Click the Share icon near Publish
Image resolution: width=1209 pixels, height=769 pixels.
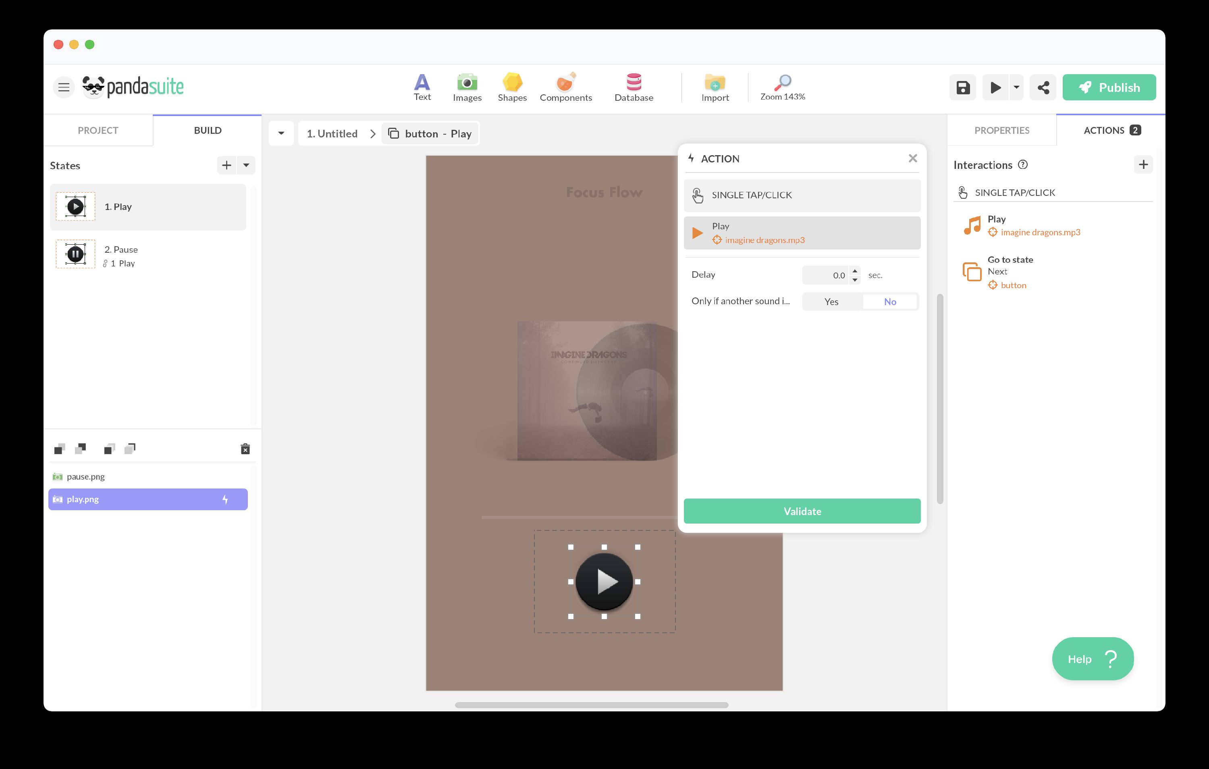click(x=1042, y=87)
